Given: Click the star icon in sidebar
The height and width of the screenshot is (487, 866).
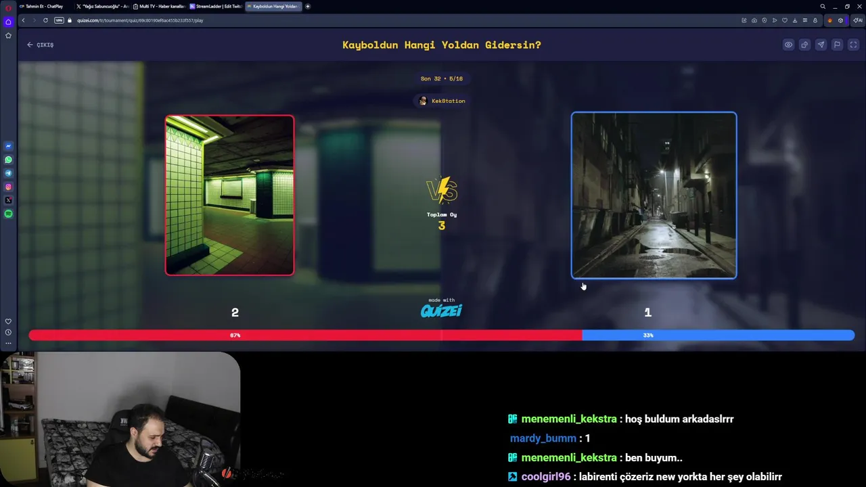Looking at the screenshot, I should [x=8, y=35].
